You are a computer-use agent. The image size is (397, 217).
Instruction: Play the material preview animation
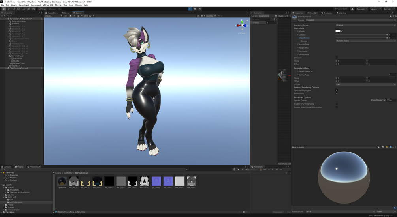379,147
